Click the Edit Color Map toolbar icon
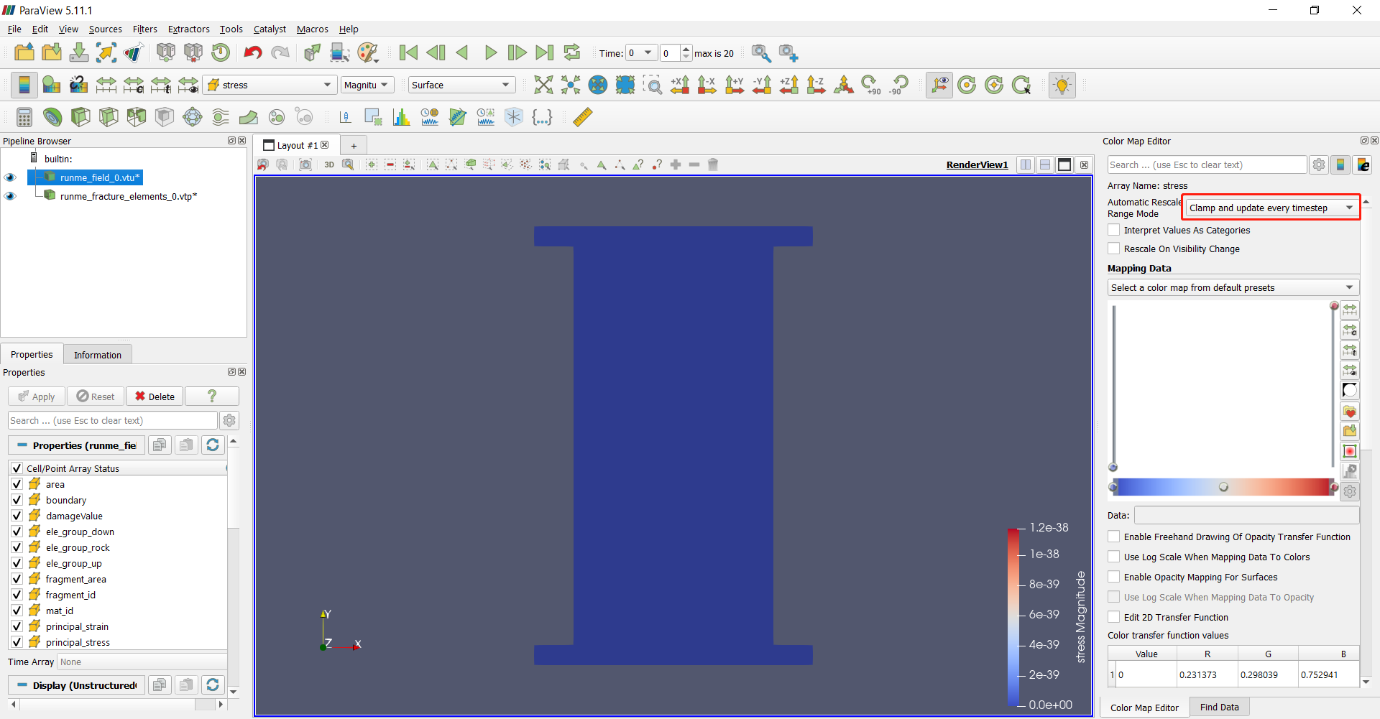This screenshot has width=1380, height=719. [x=51, y=85]
